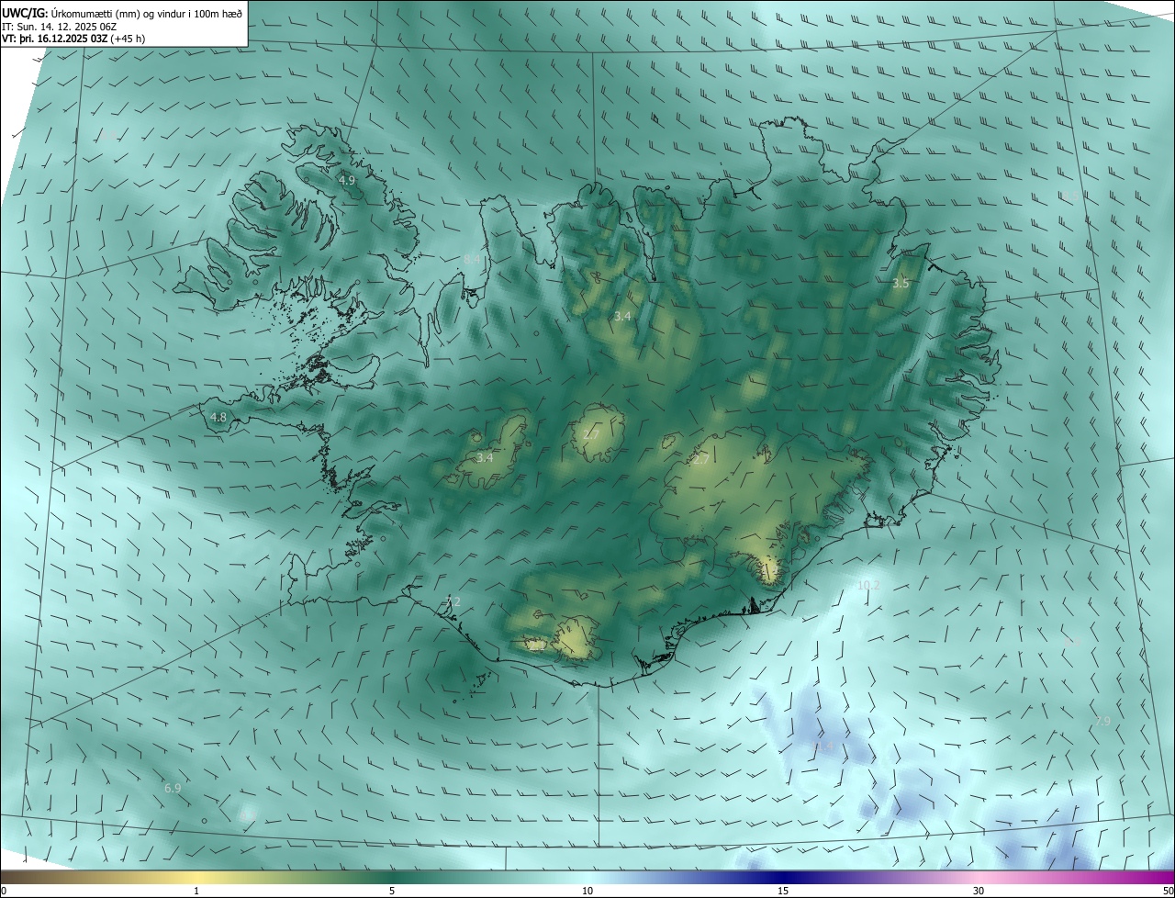Click the '5' tick on the color scale

tap(392, 891)
